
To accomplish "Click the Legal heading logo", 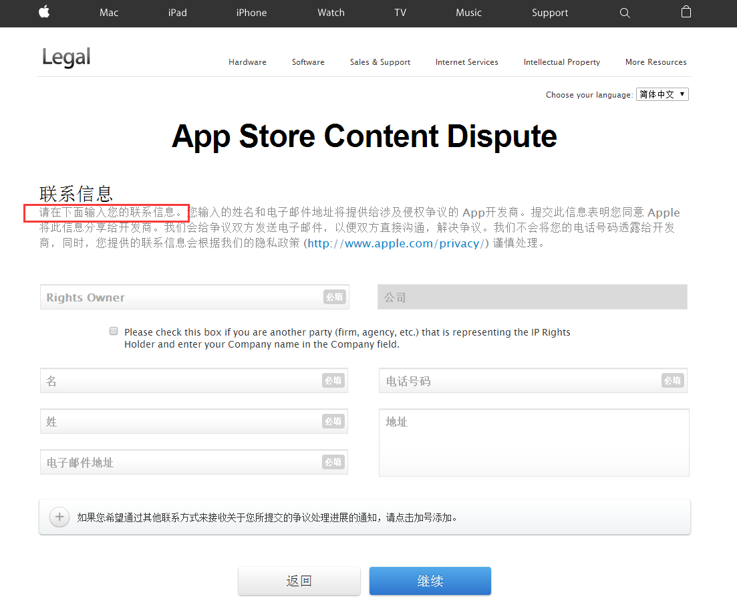I will pos(66,57).
